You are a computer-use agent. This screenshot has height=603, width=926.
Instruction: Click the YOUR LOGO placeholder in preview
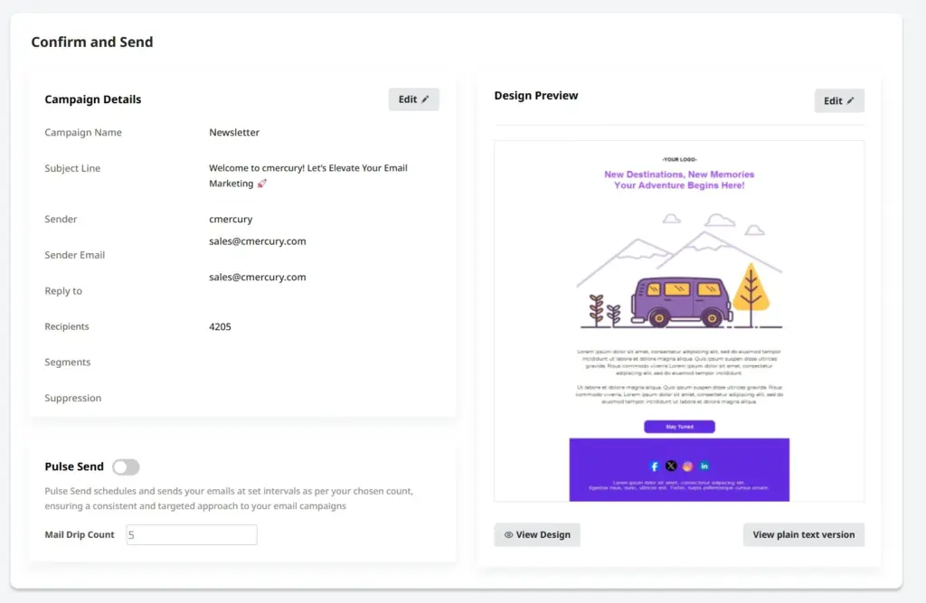(x=679, y=159)
